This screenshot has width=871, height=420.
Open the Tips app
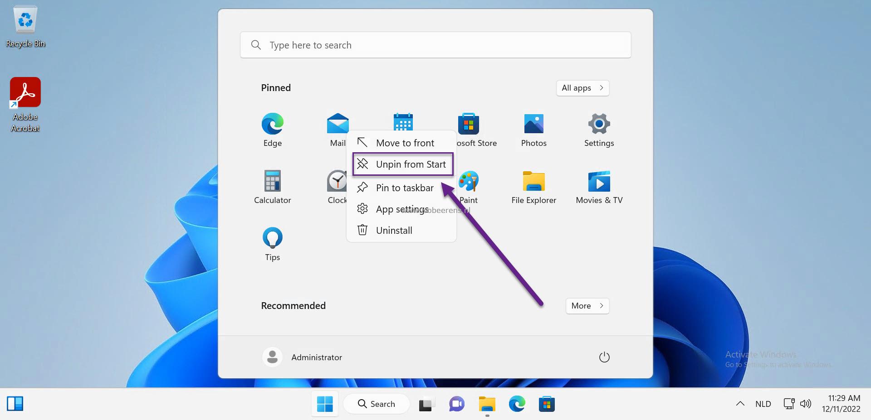[x=272, y=244]
